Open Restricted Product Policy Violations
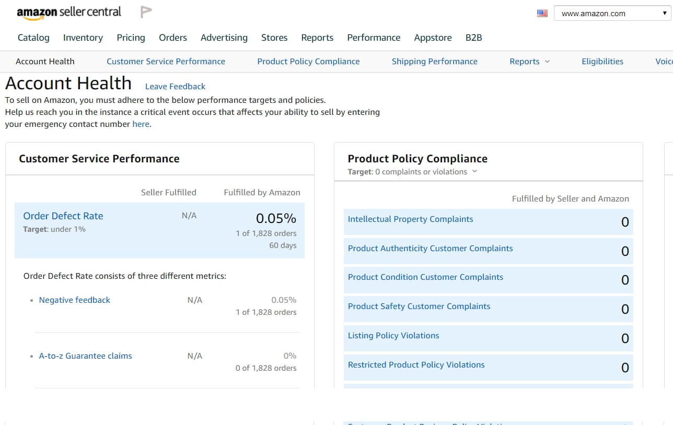This screenshot has height=425, width=673. [x=416, y=365]
